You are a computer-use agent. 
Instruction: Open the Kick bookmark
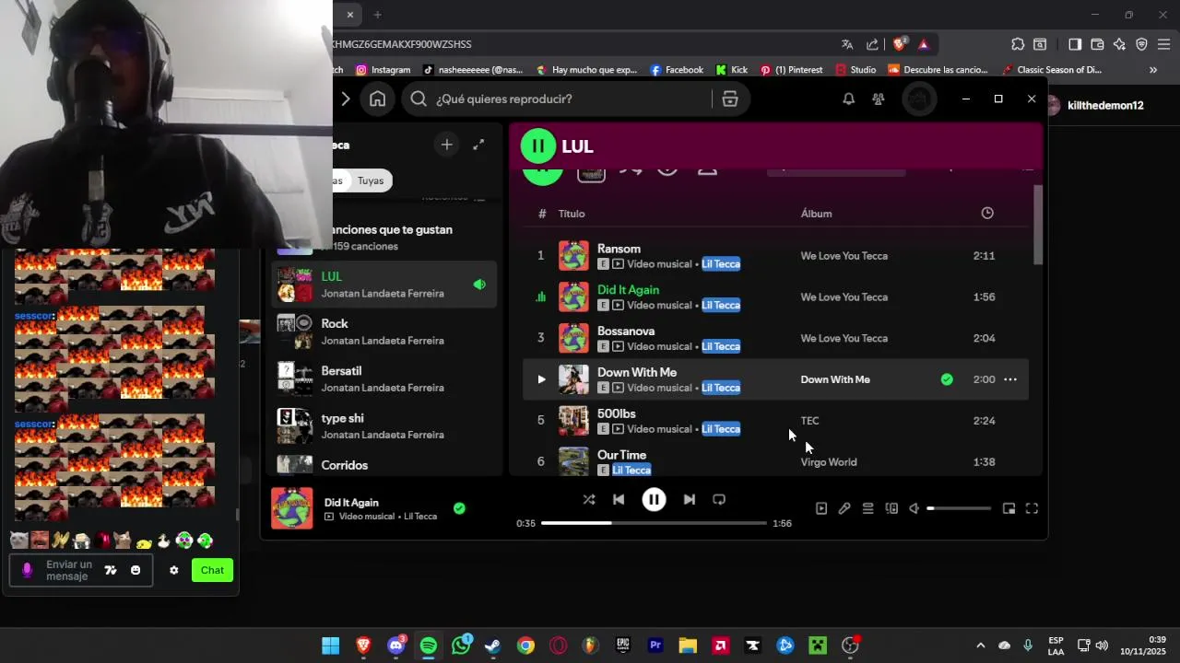[731, 70]
